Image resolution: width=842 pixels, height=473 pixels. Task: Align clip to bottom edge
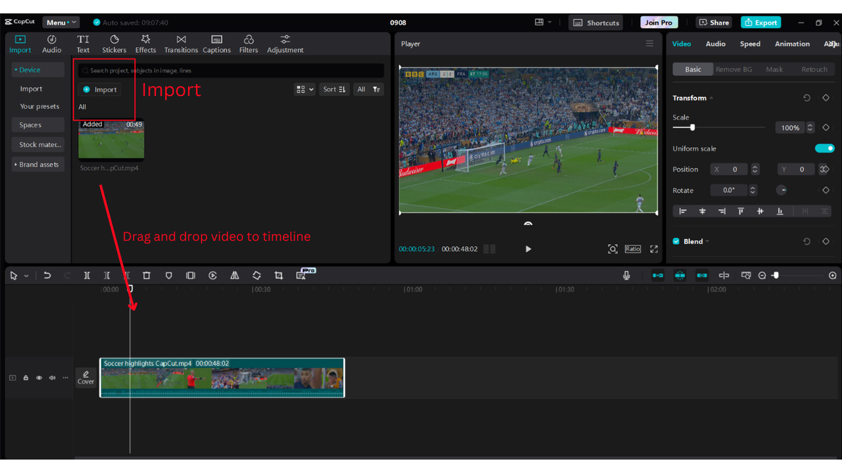[780, 211]
